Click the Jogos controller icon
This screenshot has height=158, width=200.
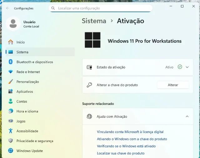(x=11, y=121)
